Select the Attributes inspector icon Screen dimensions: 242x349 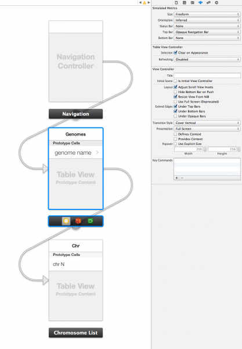point(200,3)
